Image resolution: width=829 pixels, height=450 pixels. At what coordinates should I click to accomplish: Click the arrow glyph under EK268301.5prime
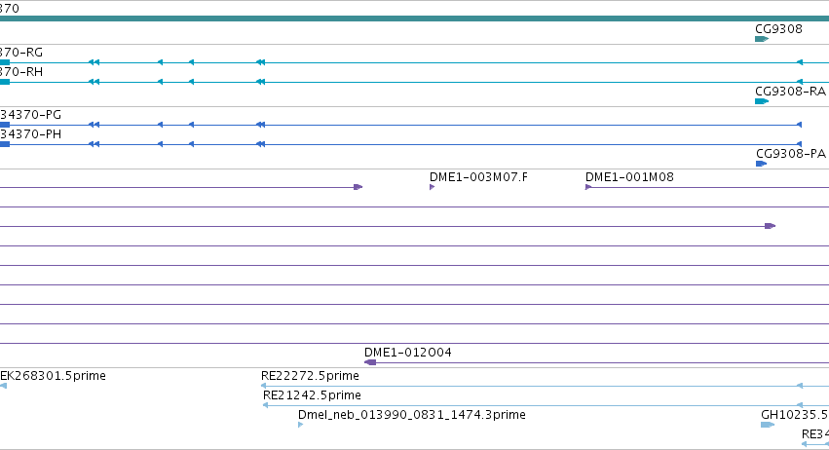point(3,386)
